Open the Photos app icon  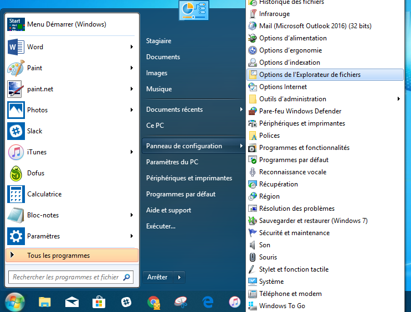click(16, 110)
